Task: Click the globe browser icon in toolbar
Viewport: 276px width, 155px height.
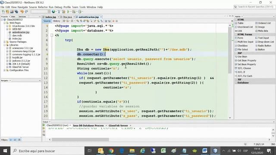Action: click(x=53, y=12)
